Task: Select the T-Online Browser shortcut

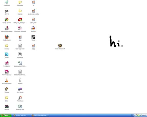Action: click(7, 72)
